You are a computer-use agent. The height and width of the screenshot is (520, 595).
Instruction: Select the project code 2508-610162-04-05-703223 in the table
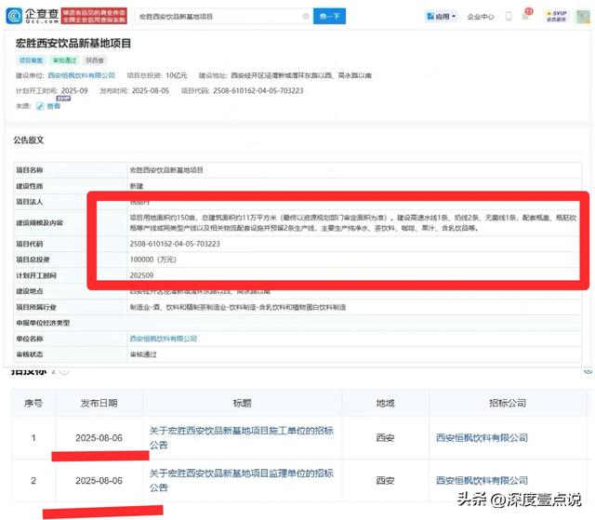click(x=175, y=244)
